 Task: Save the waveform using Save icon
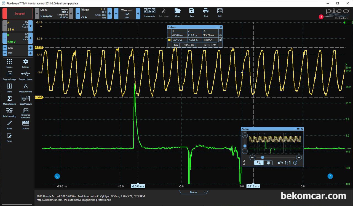[x=192, y=13]
